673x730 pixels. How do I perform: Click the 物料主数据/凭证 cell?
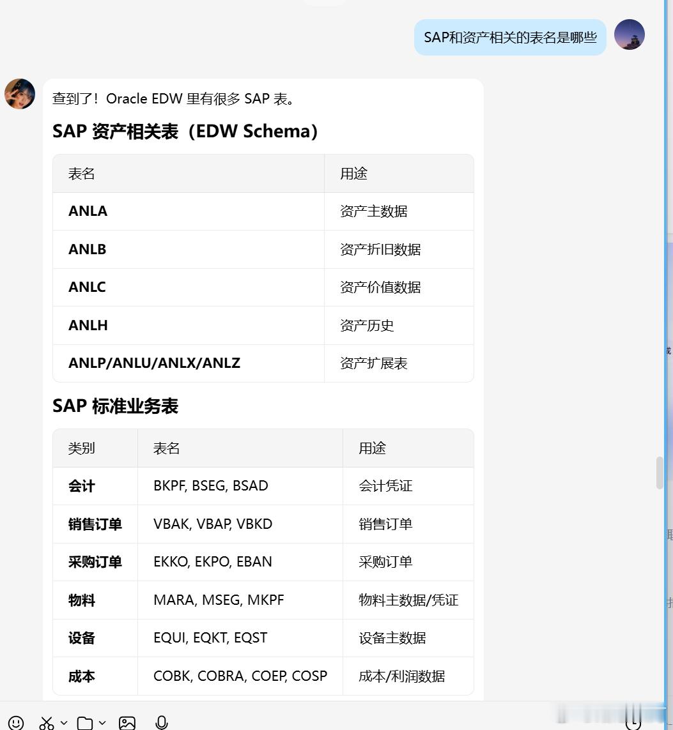[408, 600]
